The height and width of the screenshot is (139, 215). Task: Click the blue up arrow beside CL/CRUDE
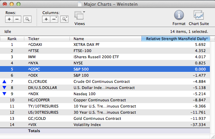pyautogui.click(x=4, y=81)
